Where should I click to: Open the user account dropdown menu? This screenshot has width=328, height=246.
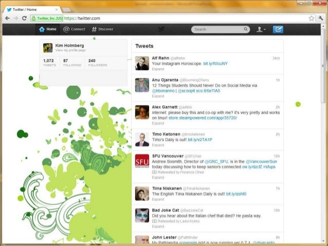pyautogui.click(x=261, y=29)
